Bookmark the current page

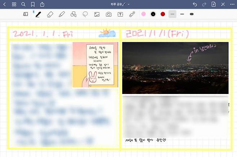(x=33, y=4)
